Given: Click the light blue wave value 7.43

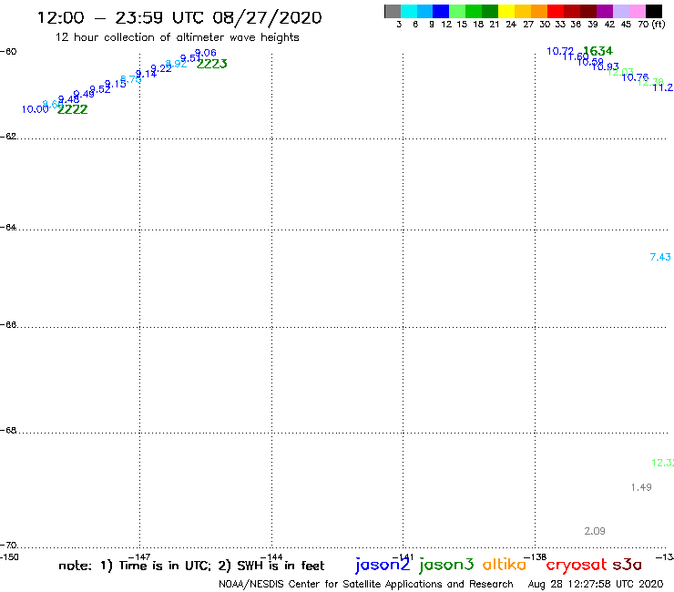Looking at the screenshot, I should [660, 257].
